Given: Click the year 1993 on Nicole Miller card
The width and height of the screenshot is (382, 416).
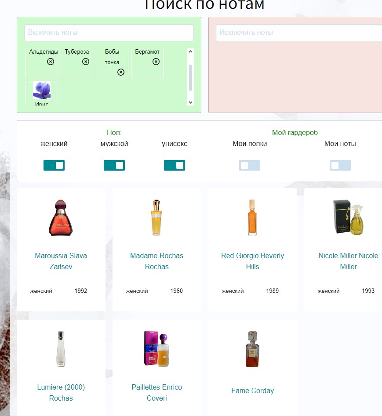Looking at the screenshot, I should [x=368, y=291].
